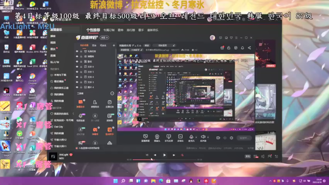The image size is (329, 185).
Task: Click the padlock icon above the preview
Action: point(229,48)
